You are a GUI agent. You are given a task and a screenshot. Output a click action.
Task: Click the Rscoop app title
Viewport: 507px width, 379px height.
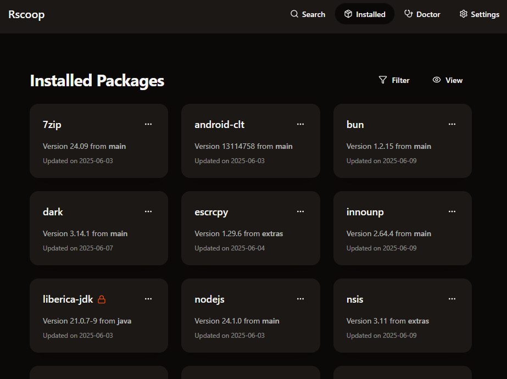pyautogui.click(x=26, y=14)
